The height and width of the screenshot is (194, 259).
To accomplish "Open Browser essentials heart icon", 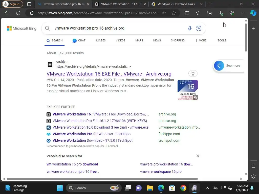I will pyautogui.click(x=232, y=13).
